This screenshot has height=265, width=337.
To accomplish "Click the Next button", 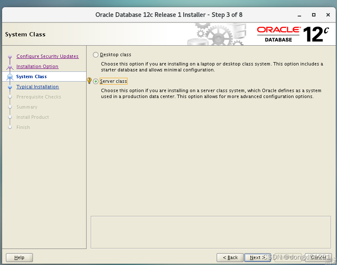I will point(258,257).
